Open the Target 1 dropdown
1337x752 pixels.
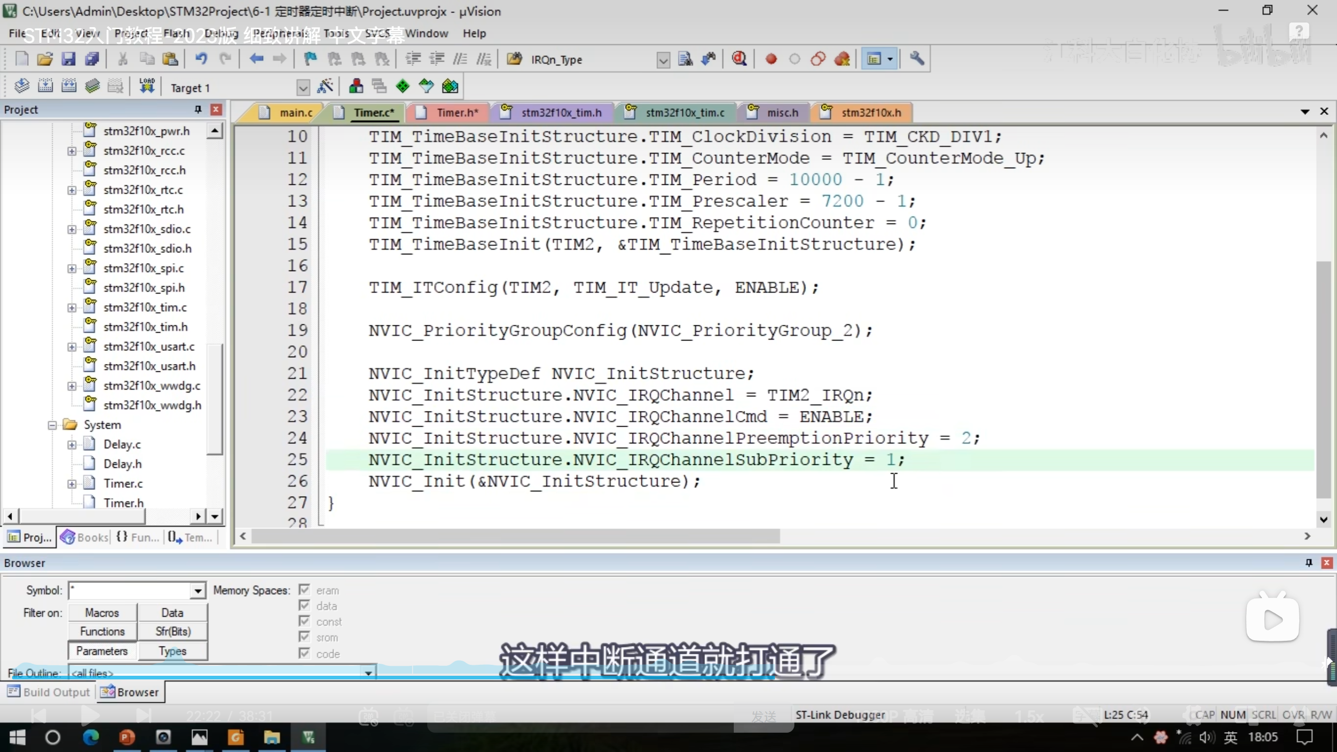click(x=303, y=88)
